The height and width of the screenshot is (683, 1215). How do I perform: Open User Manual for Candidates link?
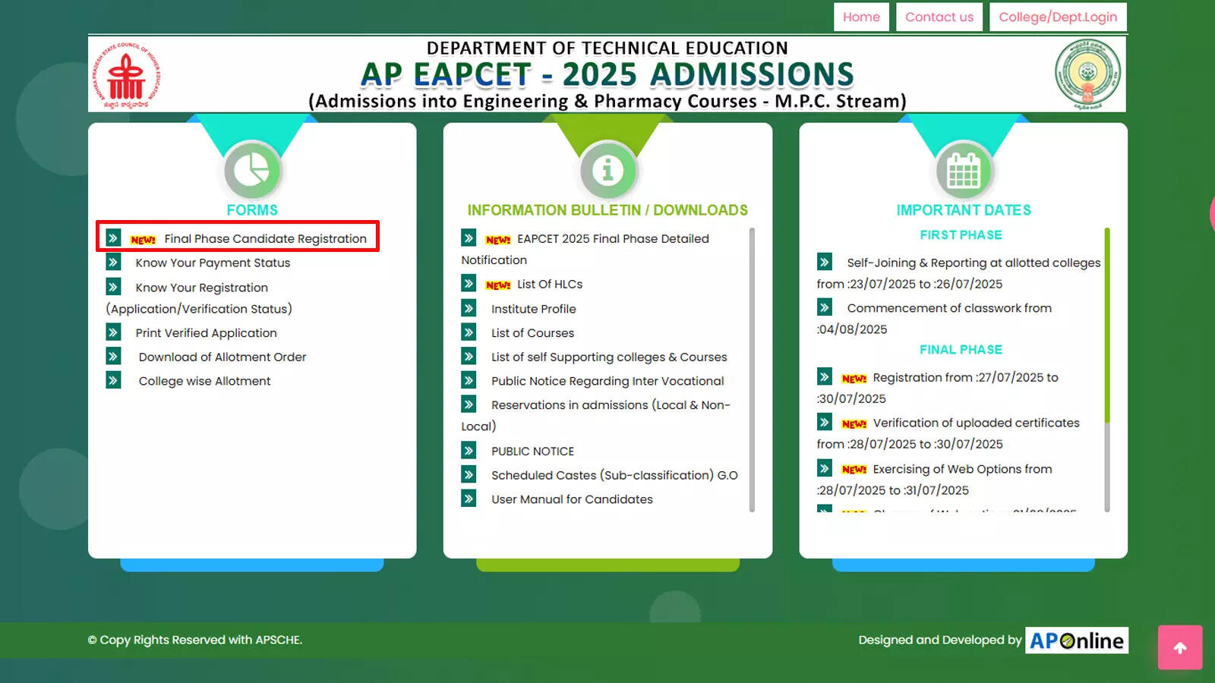572,499
